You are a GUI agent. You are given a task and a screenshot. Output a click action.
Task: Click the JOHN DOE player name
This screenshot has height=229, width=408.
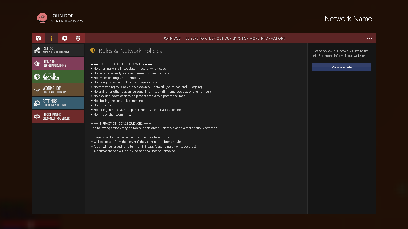point(62,16)
